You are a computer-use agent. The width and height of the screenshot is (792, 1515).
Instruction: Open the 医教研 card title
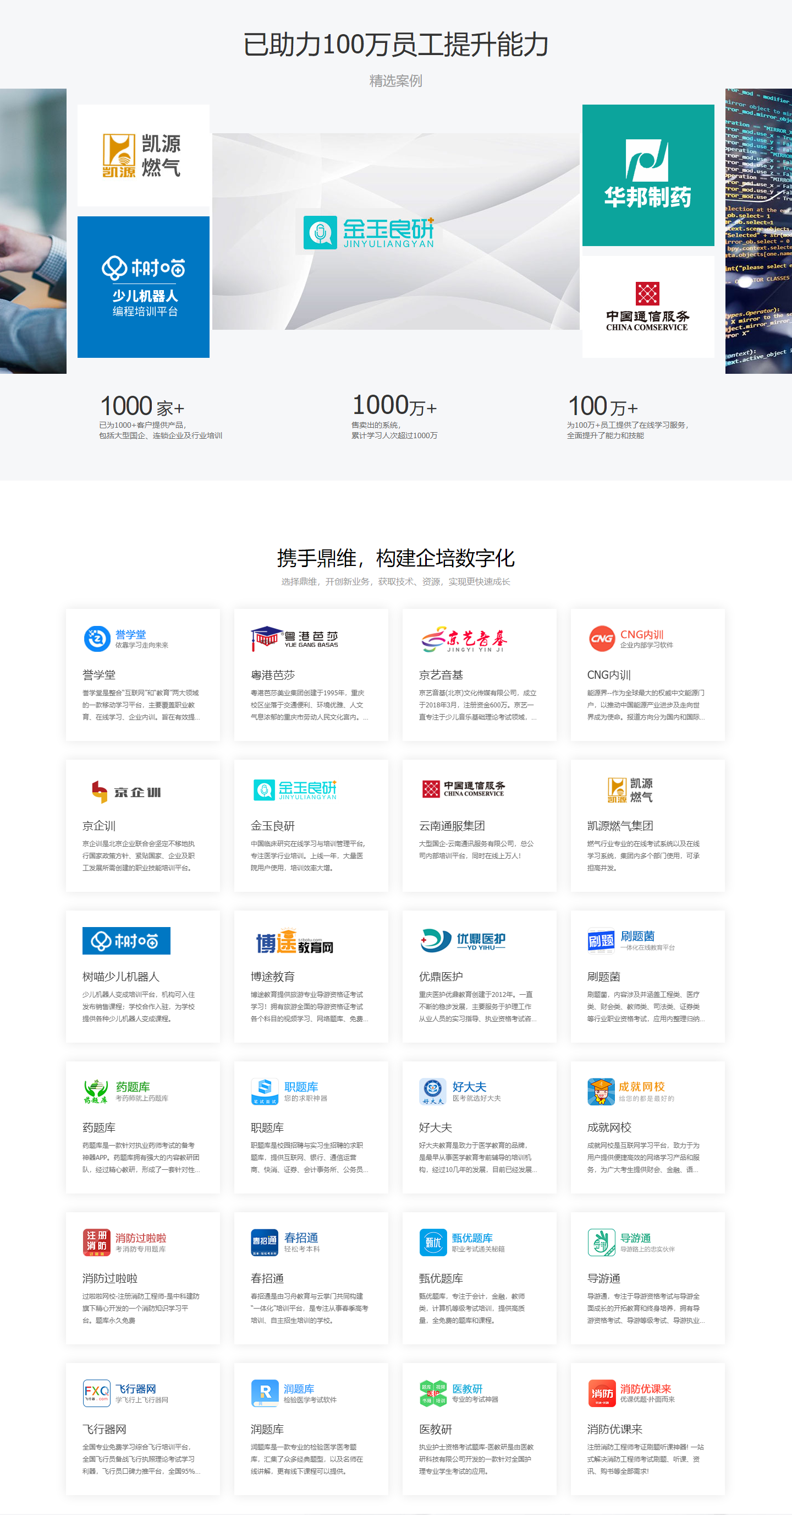[436, 1429]
